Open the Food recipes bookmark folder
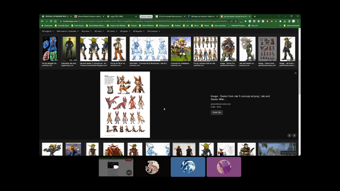Image resolution: width=340 pixels, height=191 pixels. (78, 26)
